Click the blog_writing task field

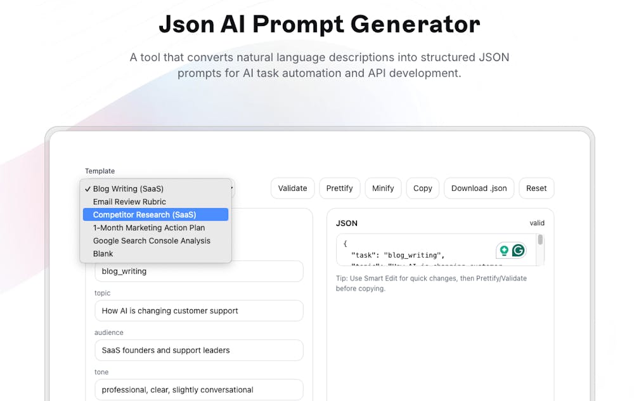(x=199, y=271)
